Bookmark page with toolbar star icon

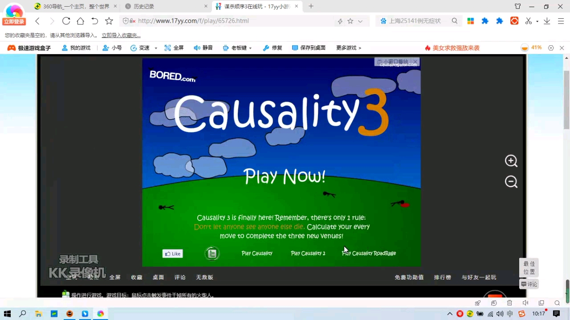(109, 21)
